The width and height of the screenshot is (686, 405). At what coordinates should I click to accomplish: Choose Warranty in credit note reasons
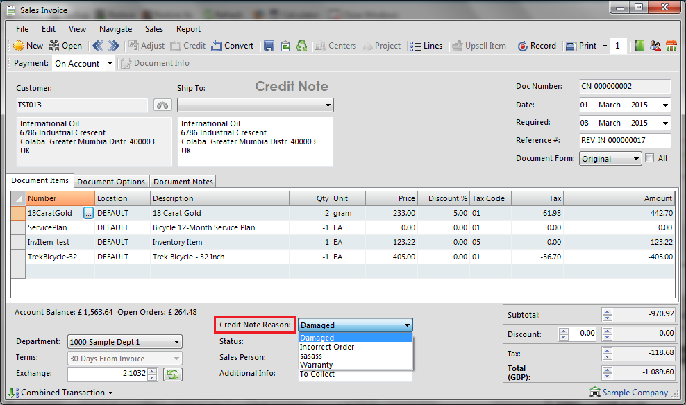tap(317, 365)
